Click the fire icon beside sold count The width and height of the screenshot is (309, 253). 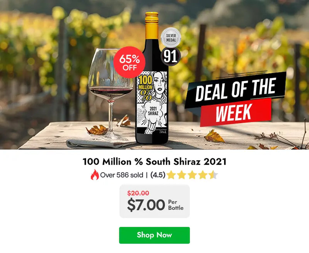95,175
